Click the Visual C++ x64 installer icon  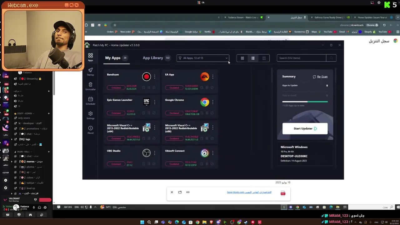(x=146, y=127)
